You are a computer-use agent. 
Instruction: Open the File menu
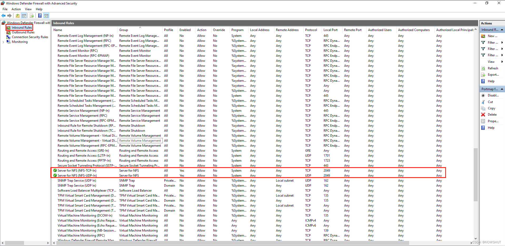coord(5,9)
